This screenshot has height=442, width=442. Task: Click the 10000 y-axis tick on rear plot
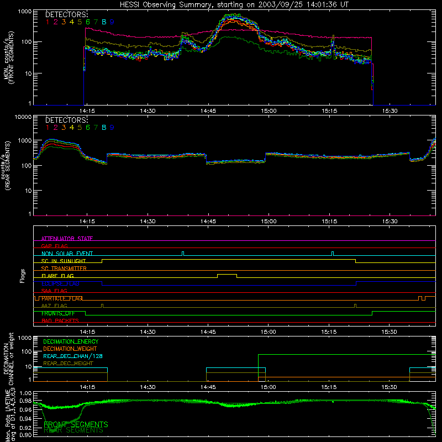tap(23, 117)
